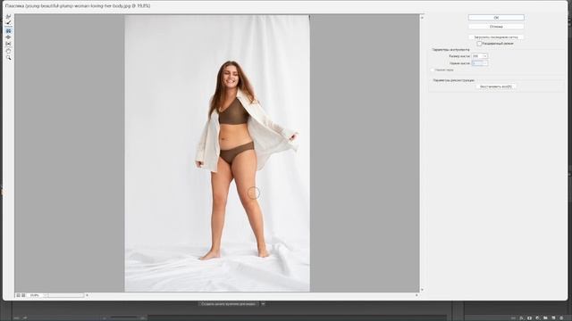Select the Pucker tool
The image size is (572, 321).
(8, 31)
